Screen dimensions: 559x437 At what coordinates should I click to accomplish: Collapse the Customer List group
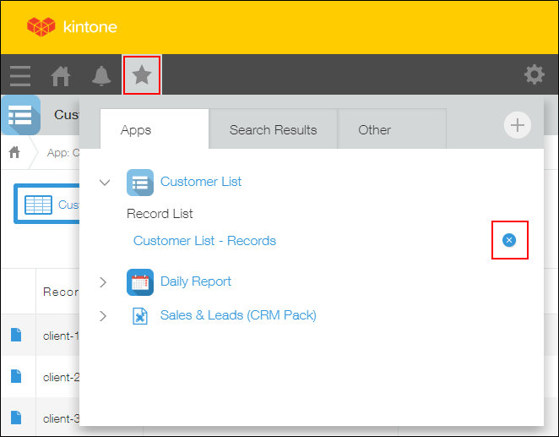point(105,182)
